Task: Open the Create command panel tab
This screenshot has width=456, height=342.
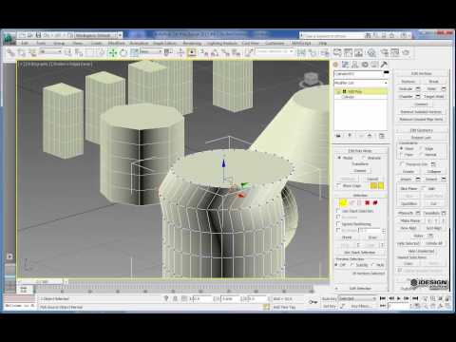Action: pyautogui.click(x=335, y=65)
